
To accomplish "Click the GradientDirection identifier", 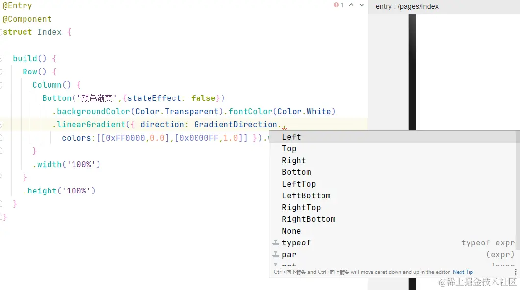I will point(235,124).
